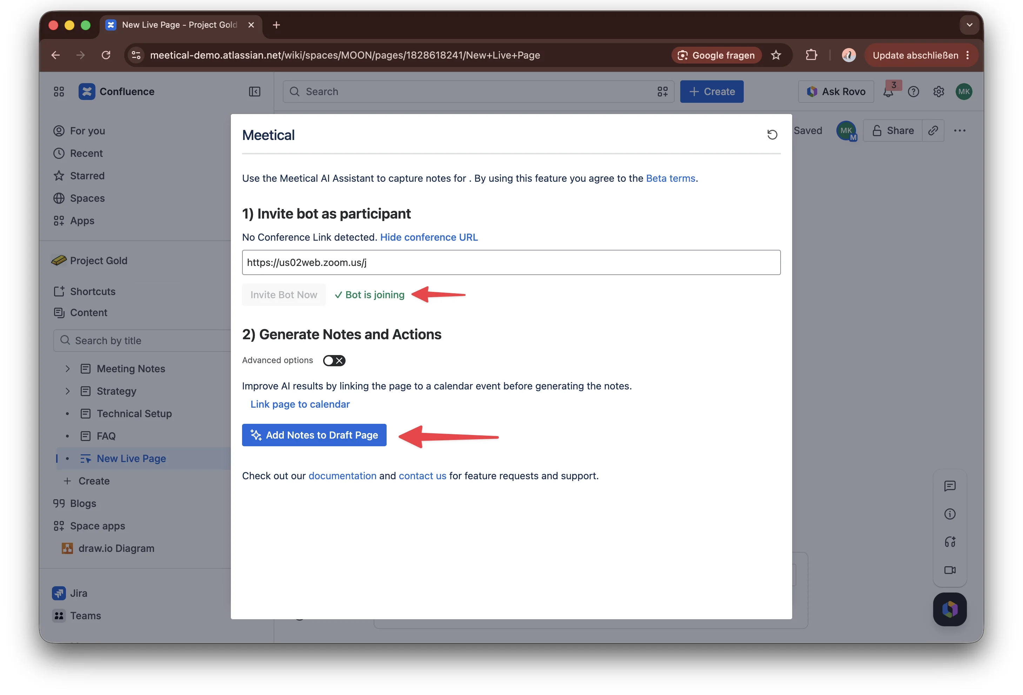This screenshot has height=695, width=1023.
Task: Go back in the browser
Action: point(56,55)
